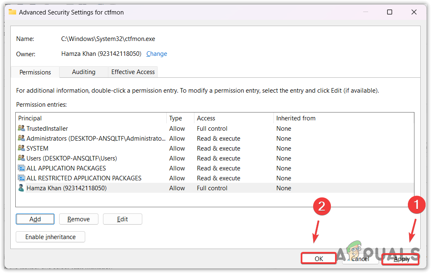This screenshot has height=273, width=431.
Task: Click the SYSTEM principal icon
Action: point(21,148)
